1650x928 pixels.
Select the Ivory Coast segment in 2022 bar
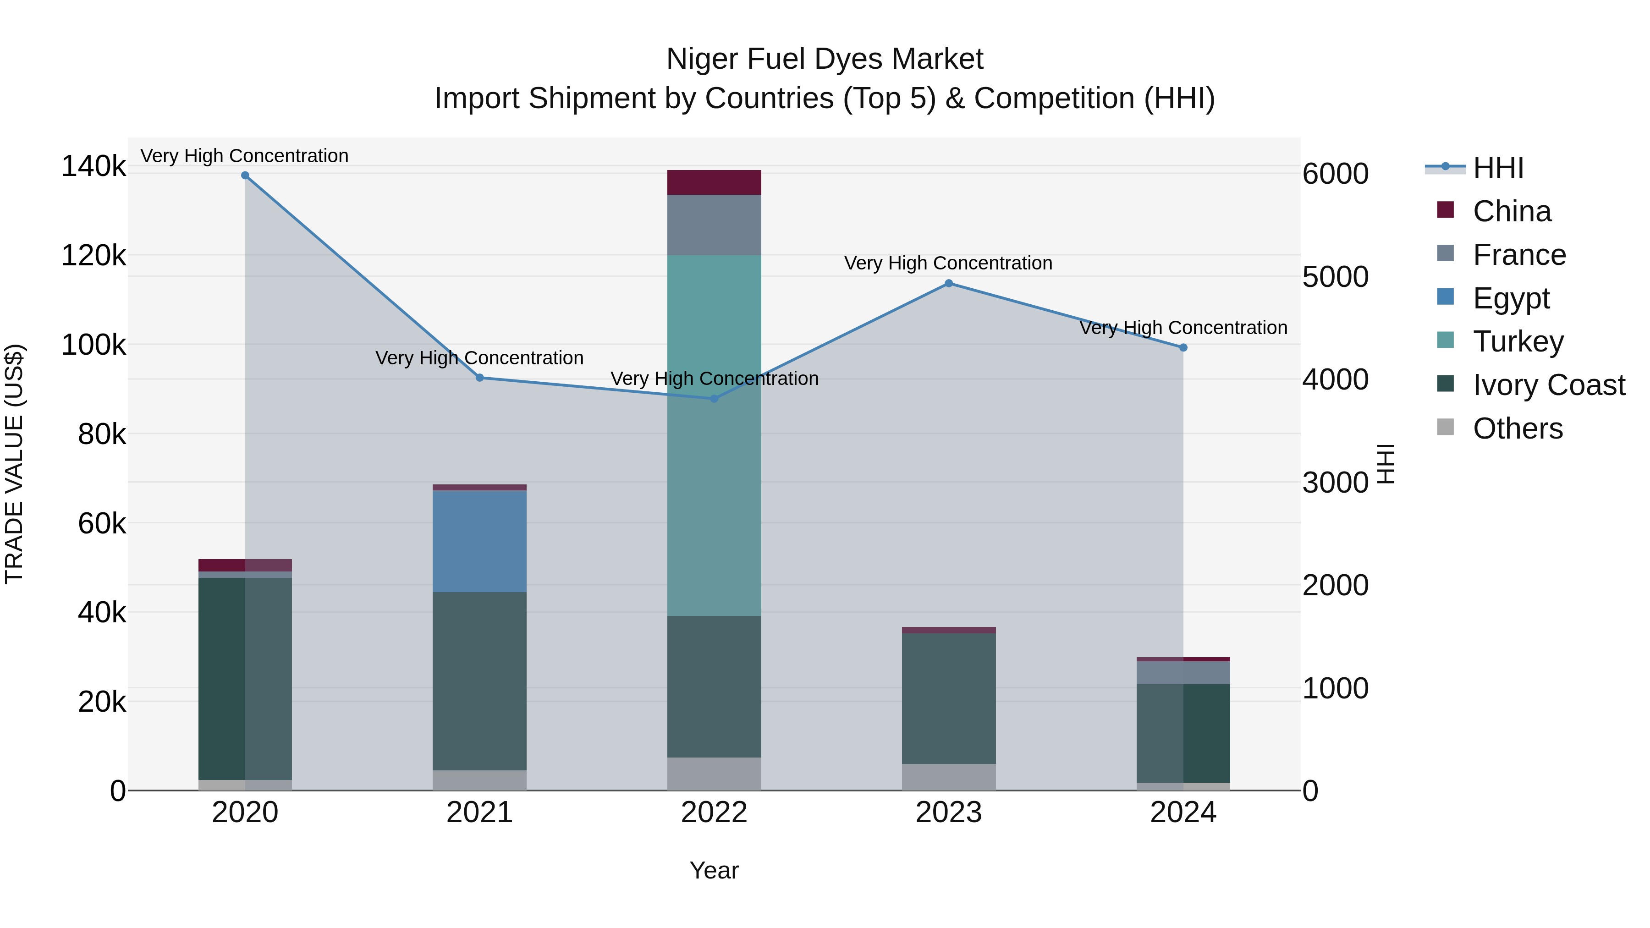tap(714, 686)
